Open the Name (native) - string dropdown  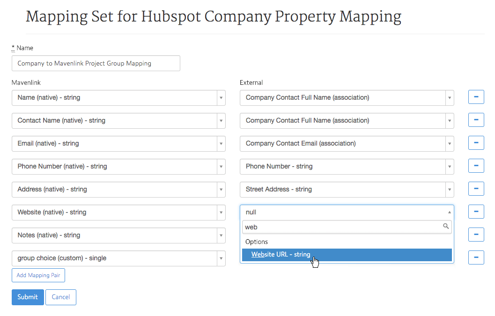click(x=118, y=98)
